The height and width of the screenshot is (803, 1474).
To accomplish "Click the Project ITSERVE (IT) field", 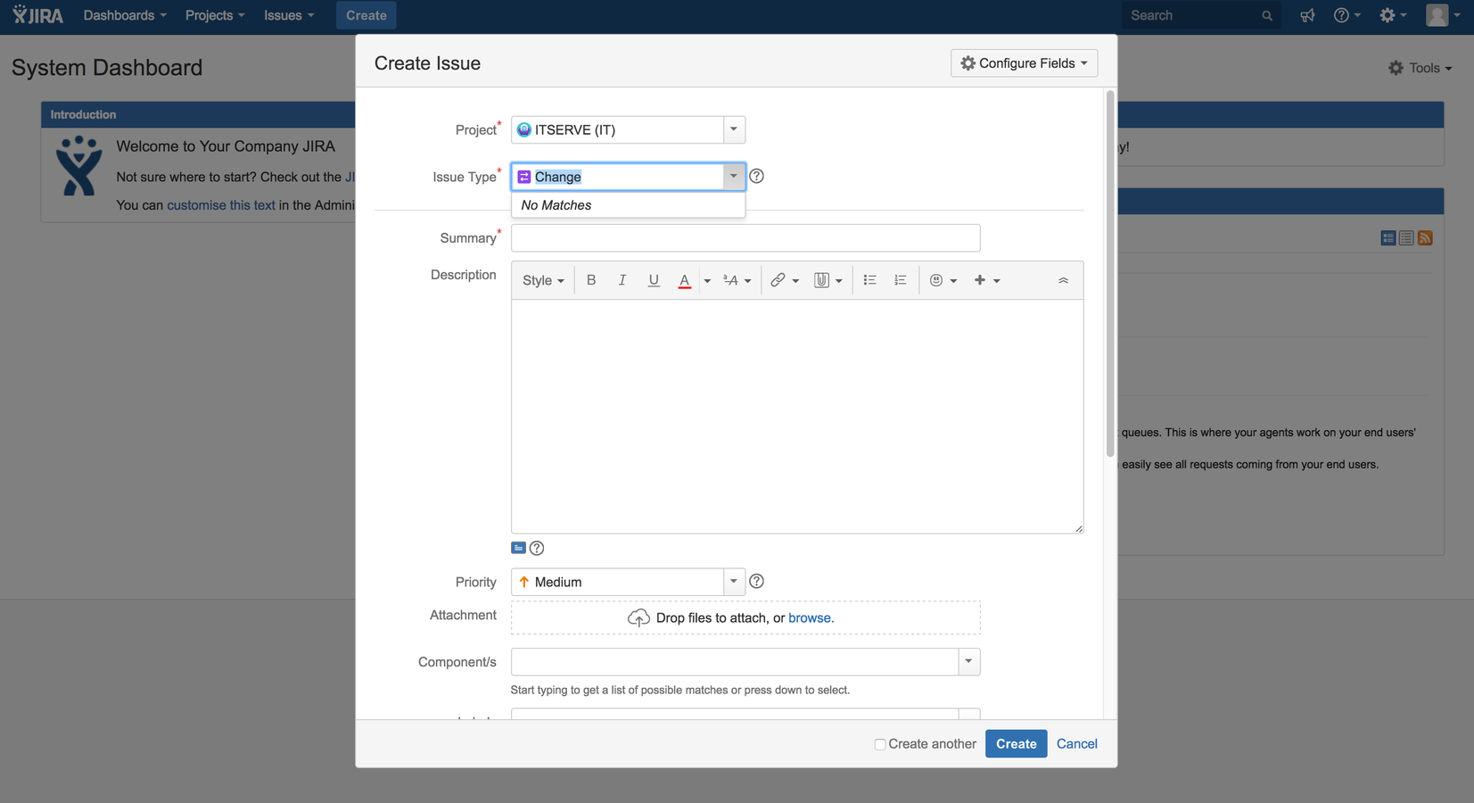I will (617, 129).
